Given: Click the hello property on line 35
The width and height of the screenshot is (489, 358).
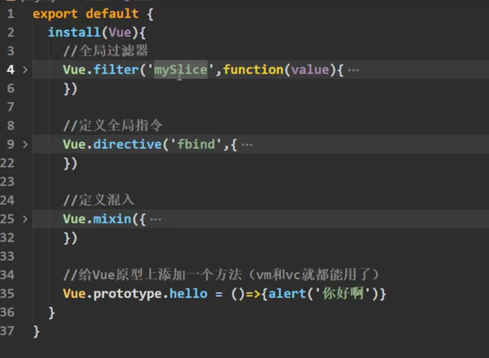Looking at the screenshot, I should click(188, 294).
